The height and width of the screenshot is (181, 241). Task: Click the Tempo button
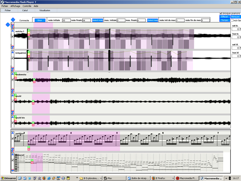click(x=224, y=20)
